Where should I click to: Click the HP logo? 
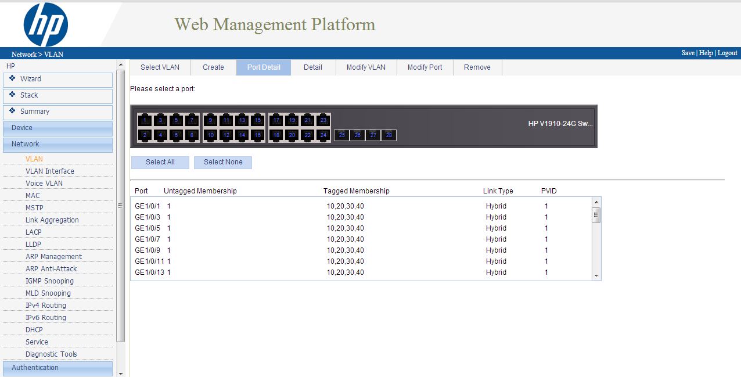pos(46,24)
